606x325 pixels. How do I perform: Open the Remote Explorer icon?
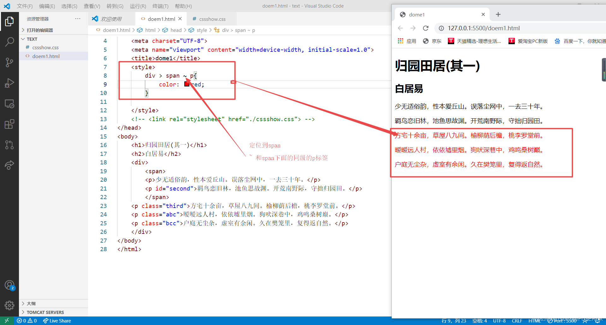(9, 103)
